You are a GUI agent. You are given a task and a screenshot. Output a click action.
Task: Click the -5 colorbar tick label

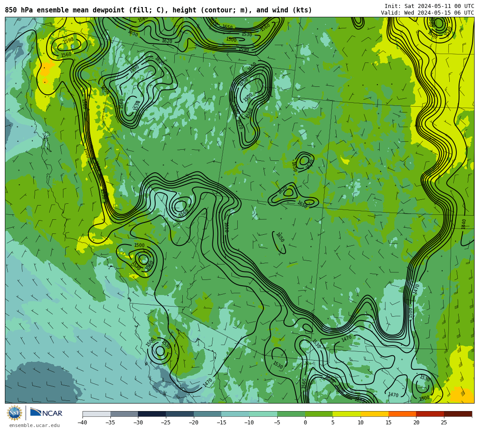[x=277, y=423]
